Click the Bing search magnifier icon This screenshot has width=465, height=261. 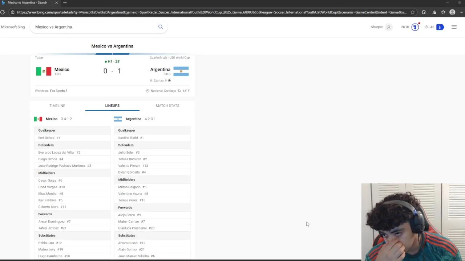[x=161, y=27]
